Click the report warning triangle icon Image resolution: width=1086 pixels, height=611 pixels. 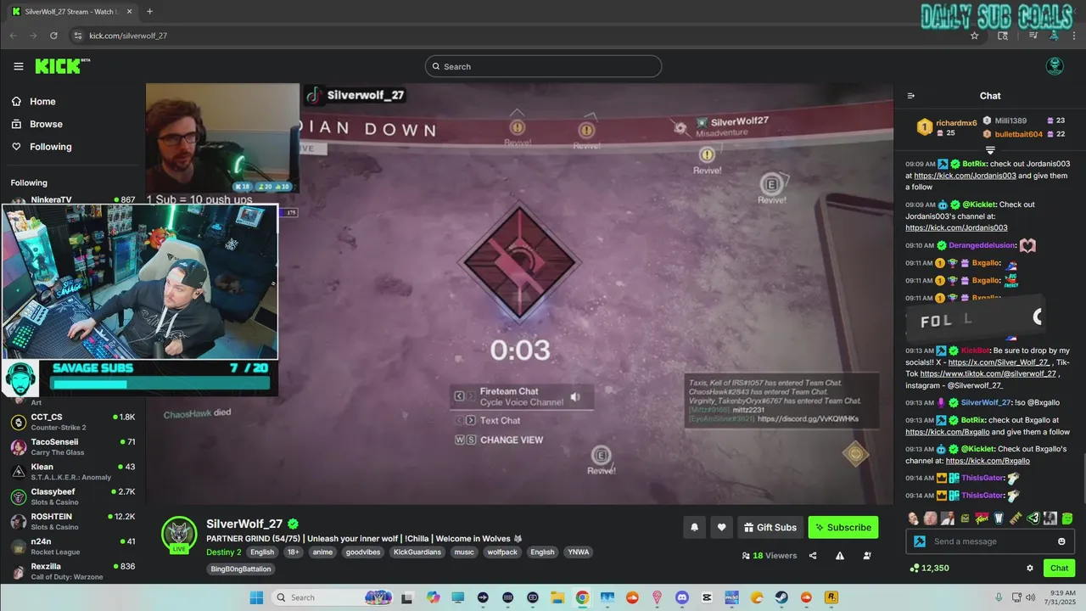pyautogui.click(x=840, y=556)
